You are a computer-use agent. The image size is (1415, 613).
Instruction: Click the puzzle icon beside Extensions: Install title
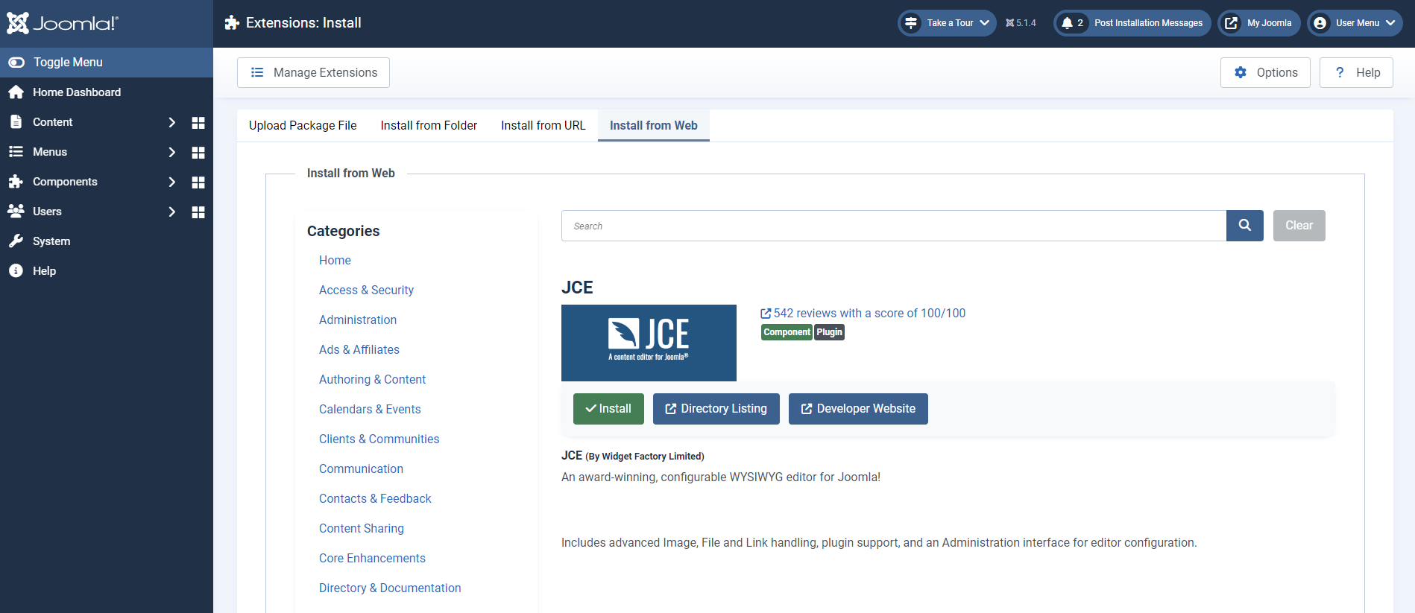tap(232, 23)
